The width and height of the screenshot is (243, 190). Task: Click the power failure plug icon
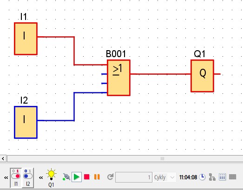point(66,177)
